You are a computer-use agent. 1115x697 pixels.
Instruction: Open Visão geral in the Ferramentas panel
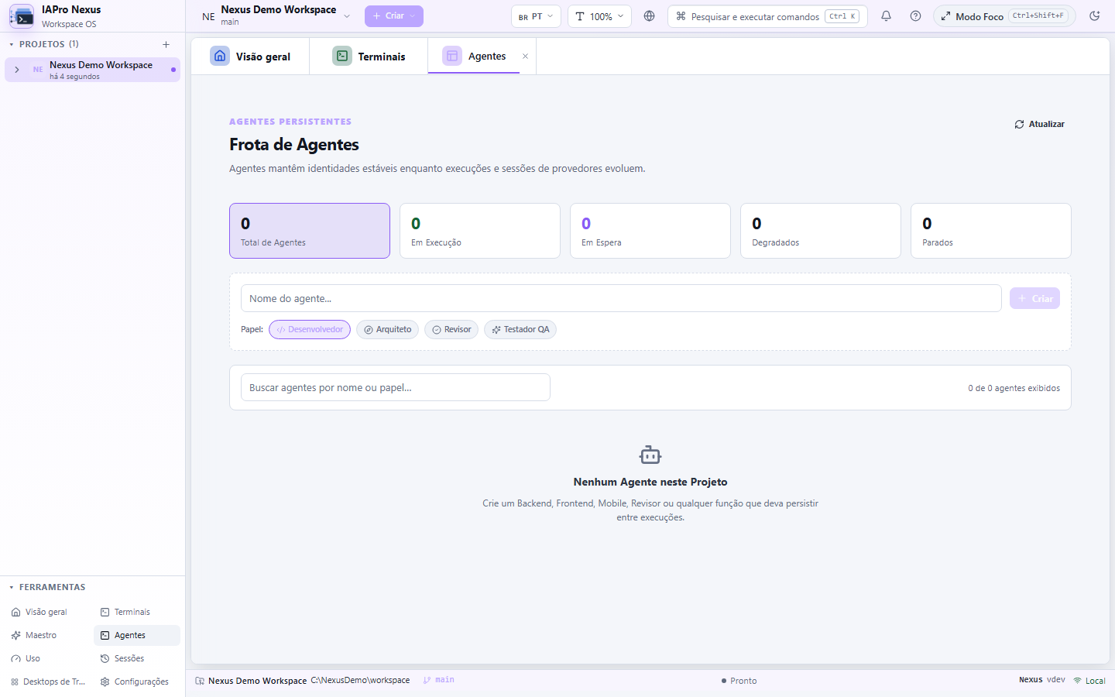coord(47,612)
